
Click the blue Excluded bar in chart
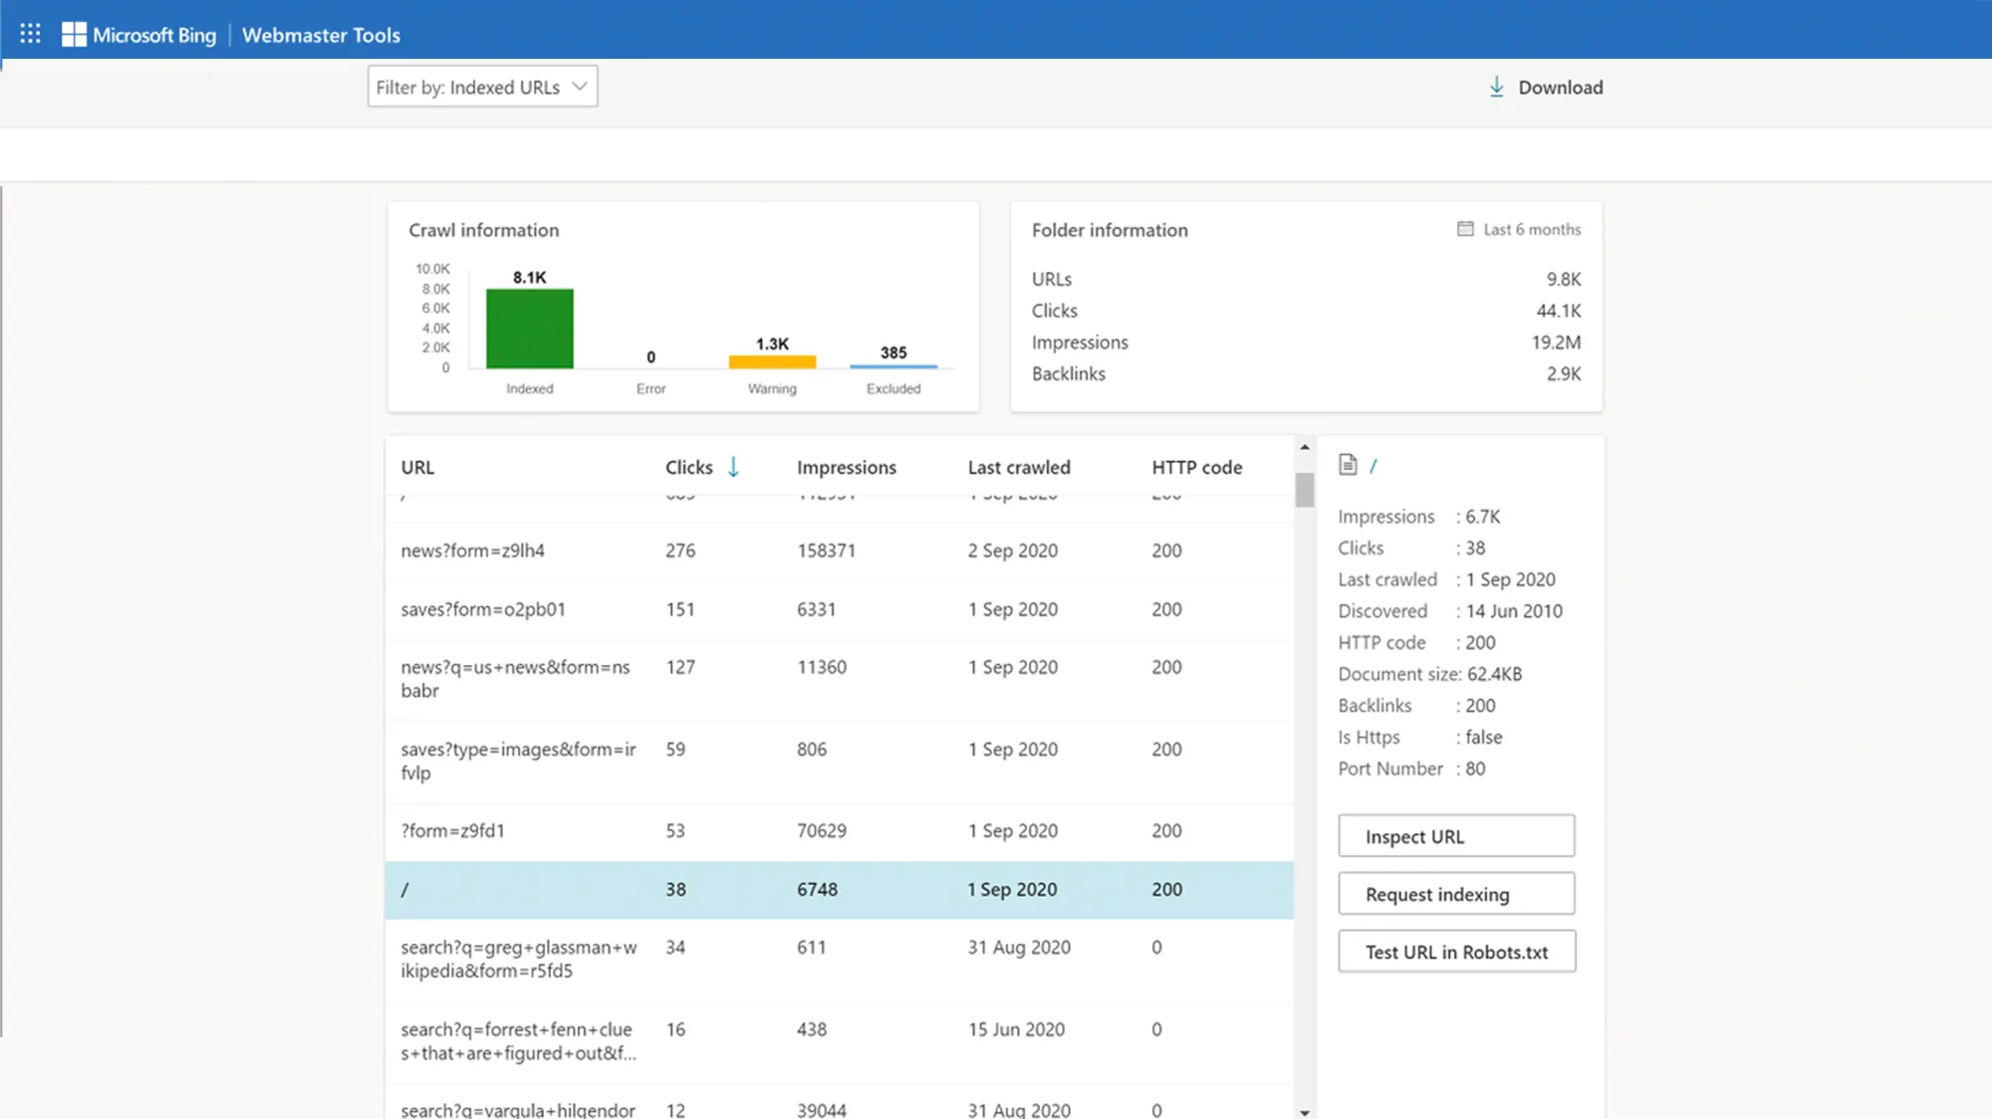coord(893,366)
